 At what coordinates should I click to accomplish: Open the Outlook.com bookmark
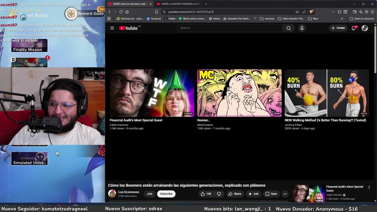(x=130, y=19)
